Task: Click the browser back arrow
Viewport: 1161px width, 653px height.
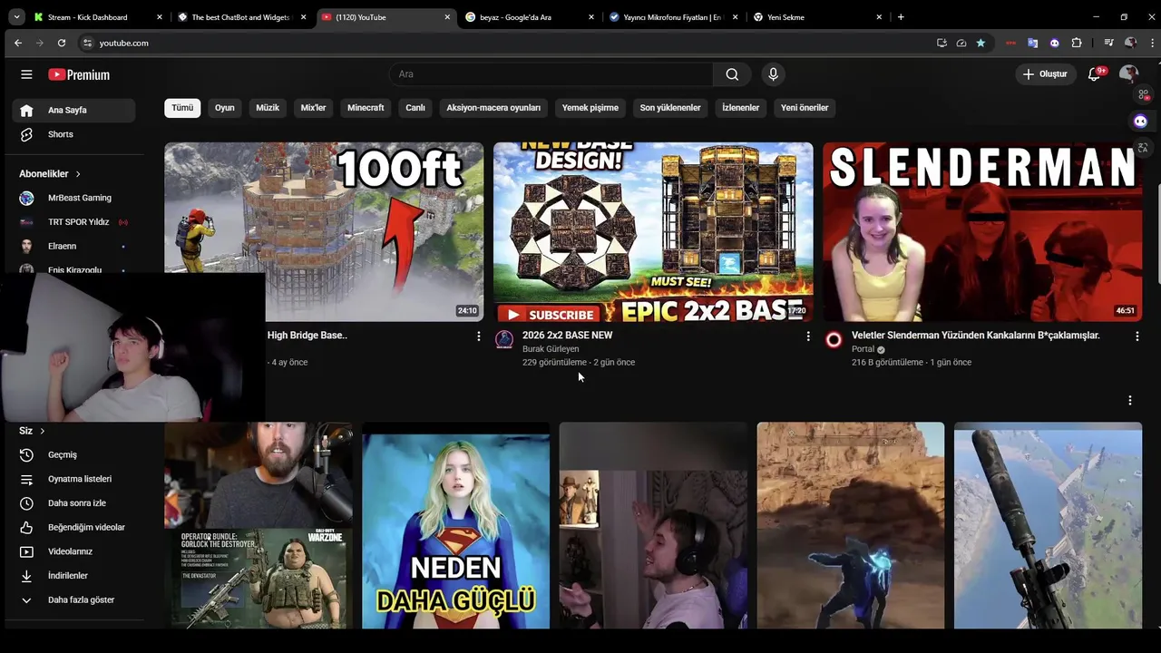Action: point(18,43)
